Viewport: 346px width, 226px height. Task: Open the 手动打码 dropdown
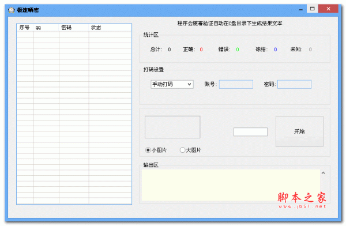[172, 84]
